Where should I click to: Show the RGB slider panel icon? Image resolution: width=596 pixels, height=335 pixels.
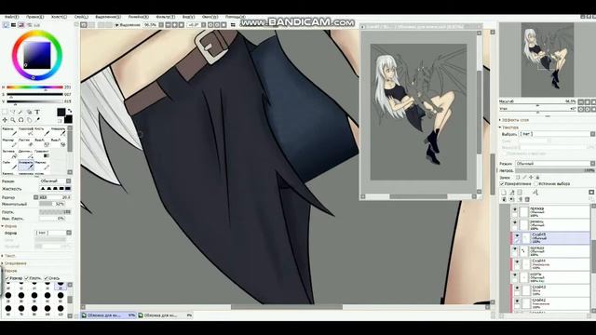click(13, 25)
